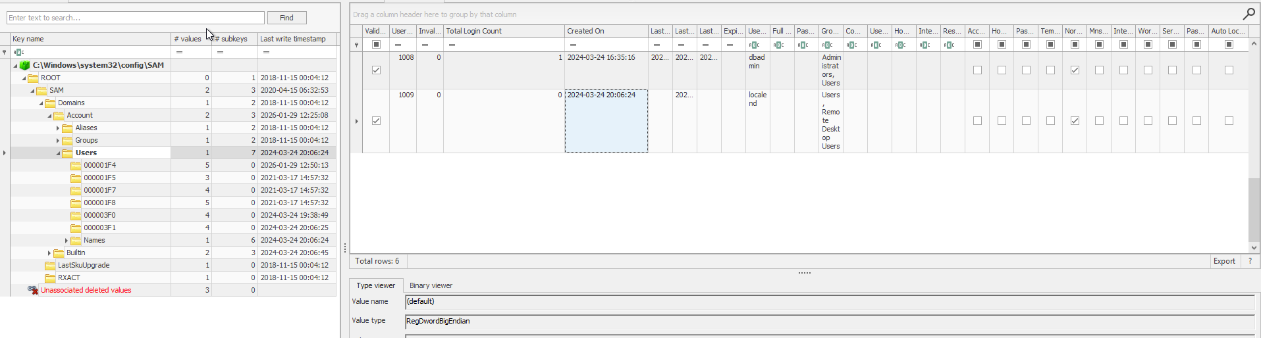
Task: Toggle Normal account checkbox for user 1008
Action: (x=1075, y=70)
